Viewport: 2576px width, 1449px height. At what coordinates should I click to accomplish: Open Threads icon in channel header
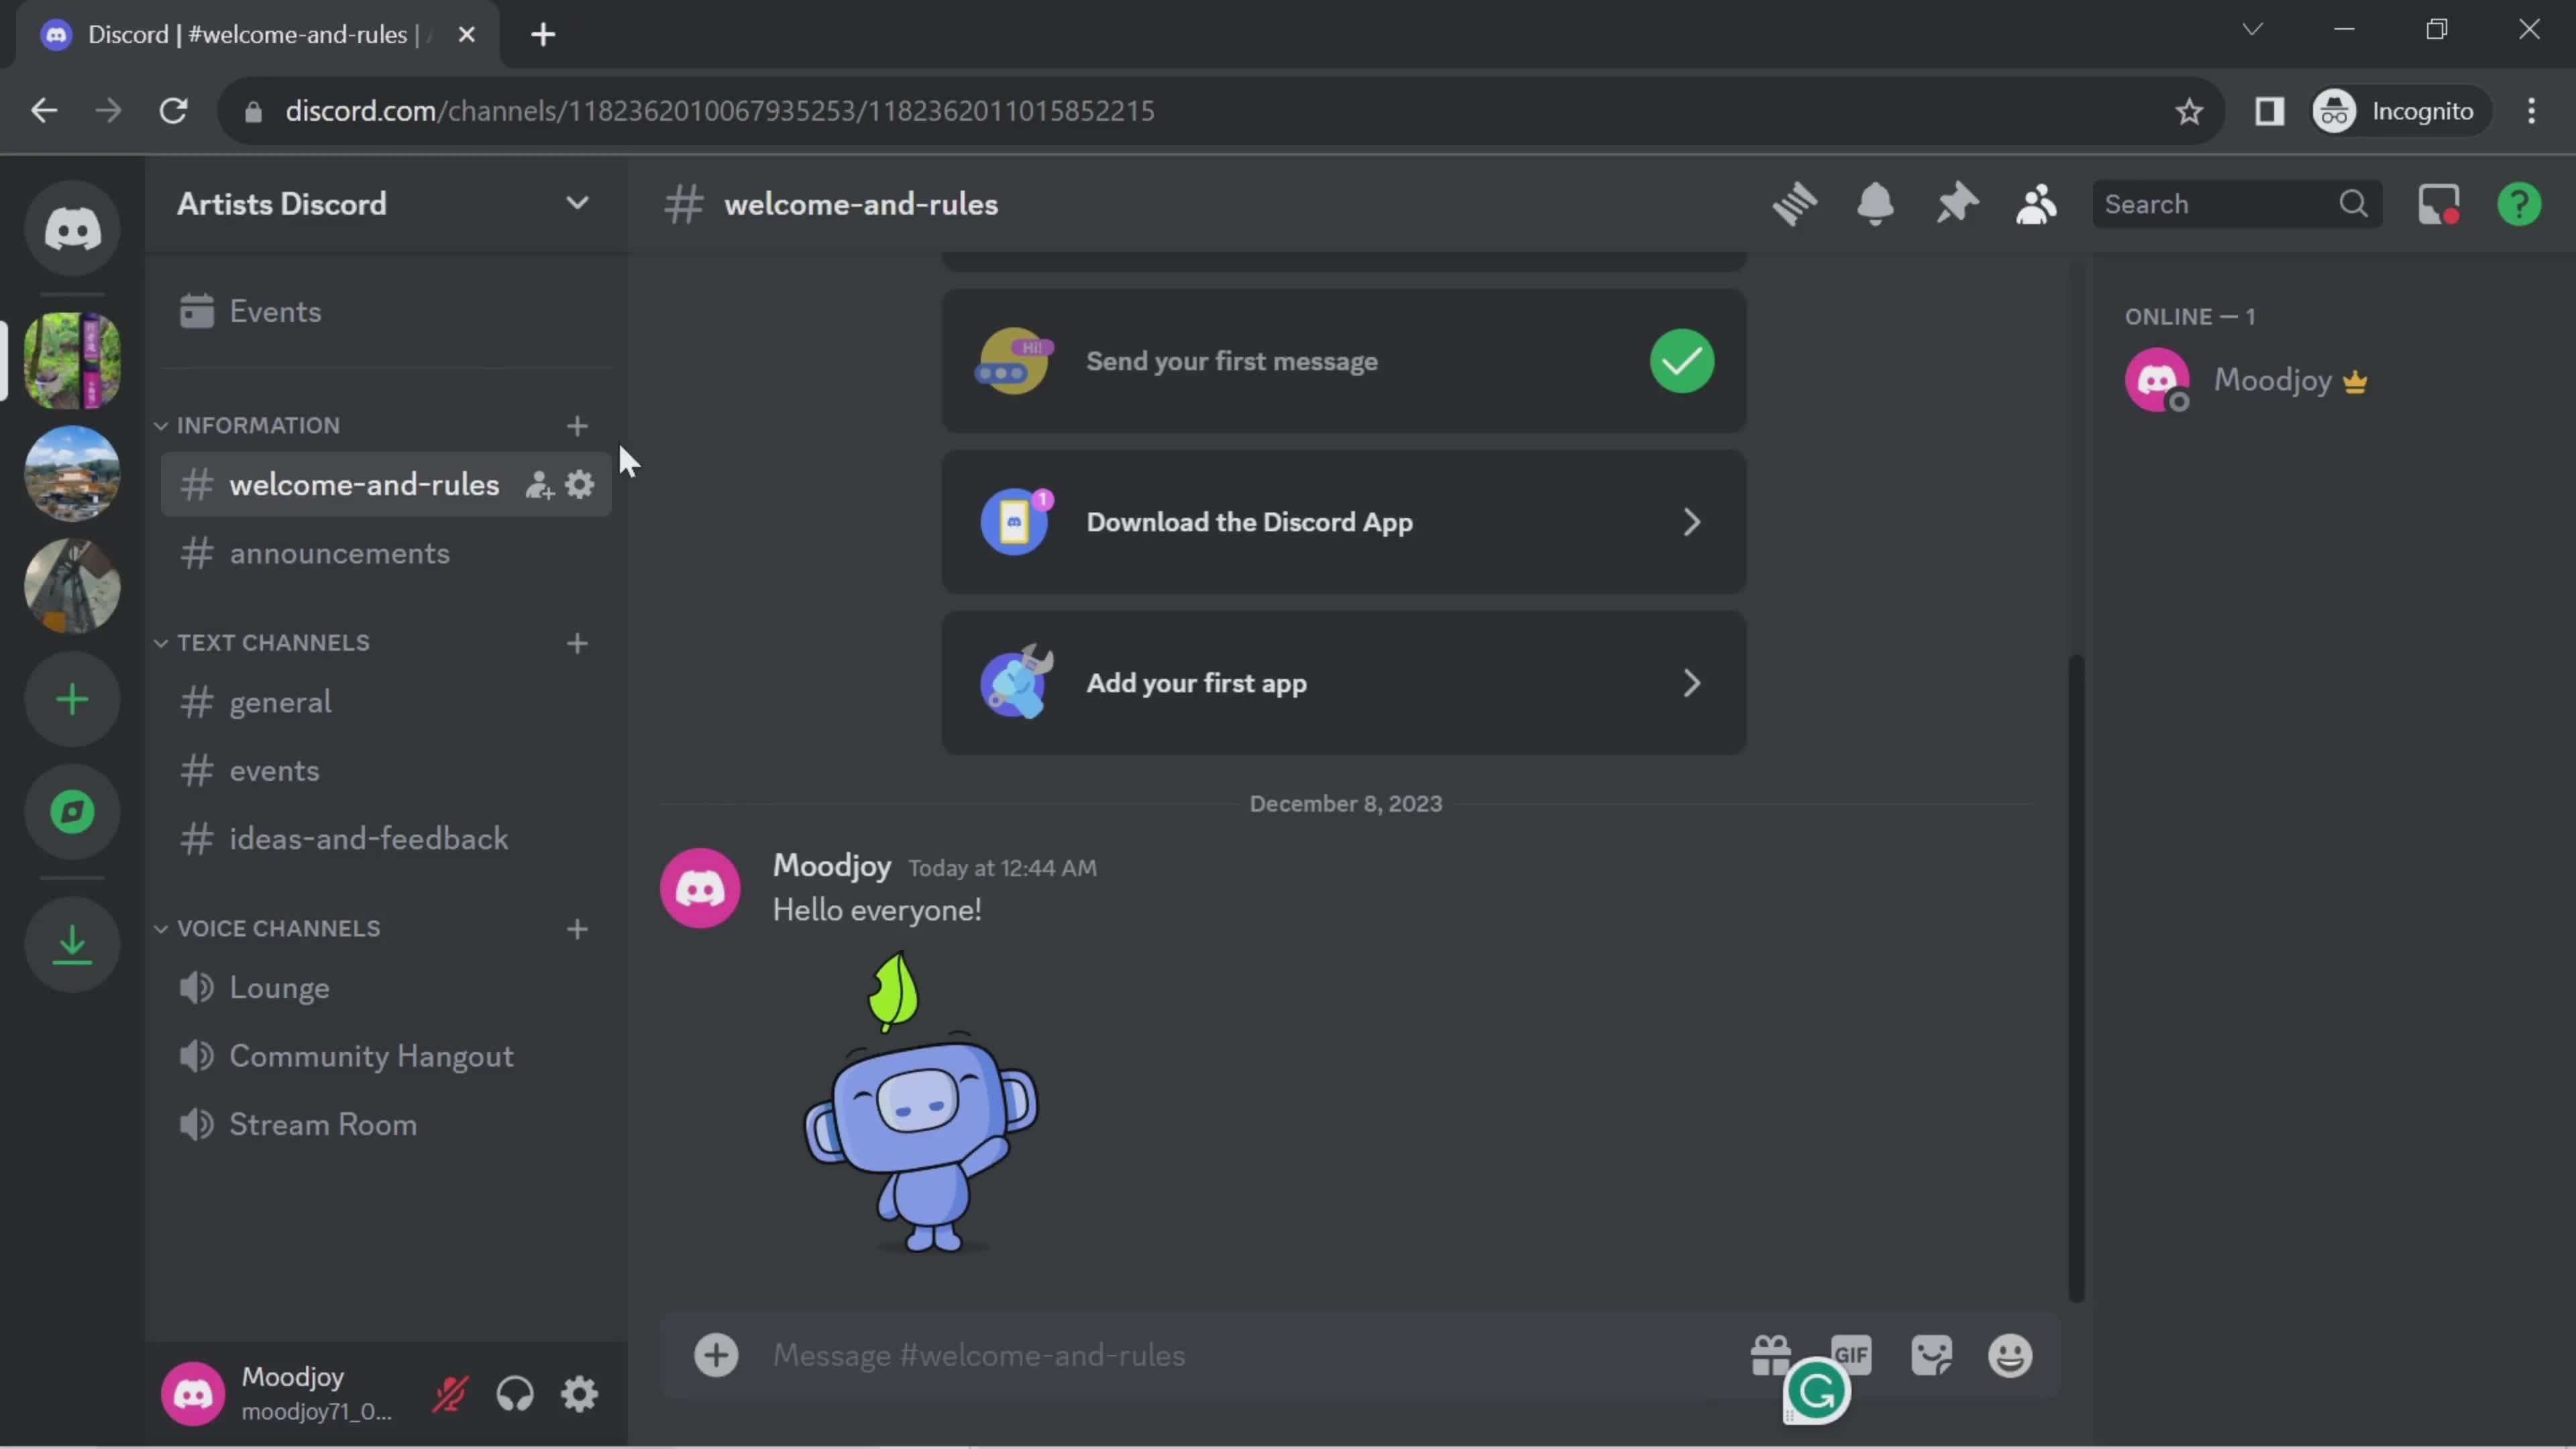[1795, 204]
